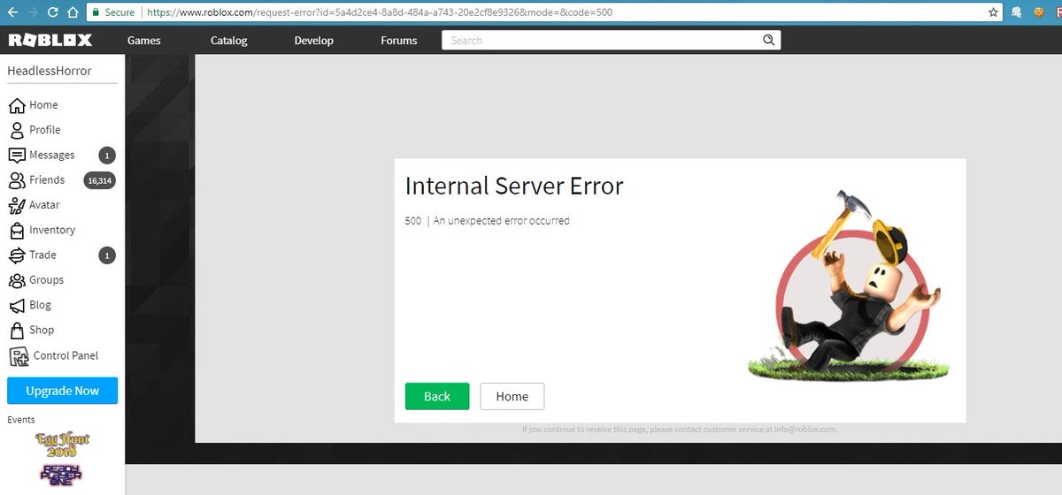Screen dimensions: 1062x495
Task: Click the search magnifier icon
Action: click(x=768, y=40)
